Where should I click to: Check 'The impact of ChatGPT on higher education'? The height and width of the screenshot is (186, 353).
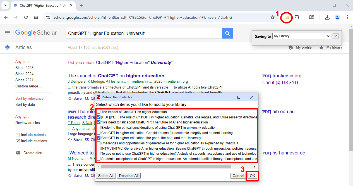pos(99,112)
